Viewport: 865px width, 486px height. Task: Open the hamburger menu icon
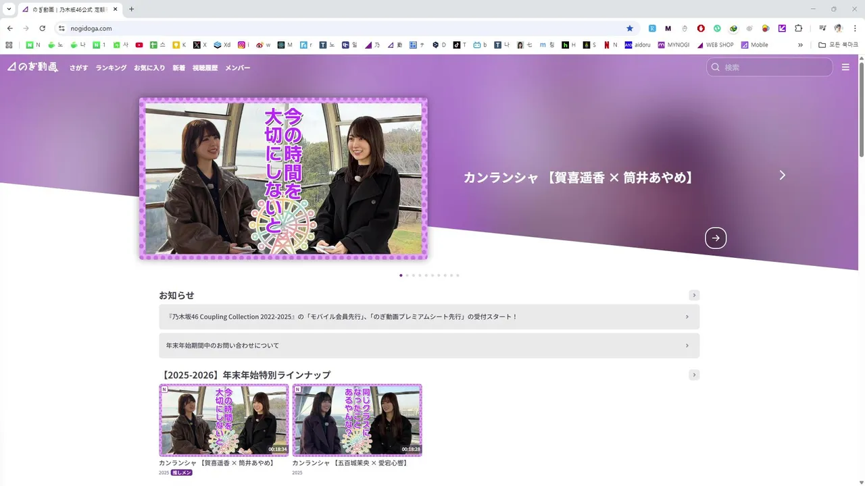coord(845,67)
